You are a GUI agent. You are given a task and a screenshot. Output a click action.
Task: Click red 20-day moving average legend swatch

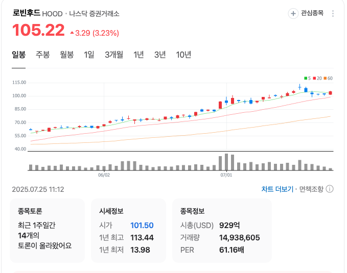(x=314, y=78)
